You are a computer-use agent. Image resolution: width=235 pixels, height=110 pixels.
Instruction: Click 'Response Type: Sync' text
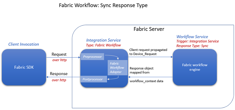192,46
